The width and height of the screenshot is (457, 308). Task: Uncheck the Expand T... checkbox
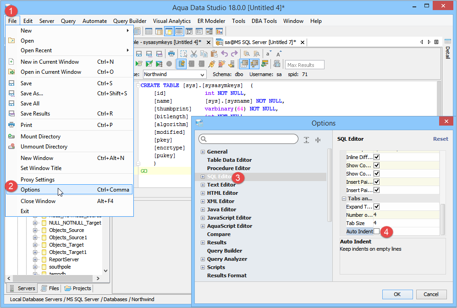(377, 207)
